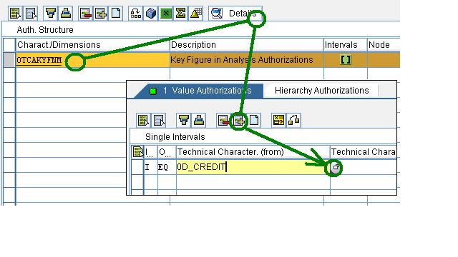Click the Sigma aggregation icon

coord(181,14)
